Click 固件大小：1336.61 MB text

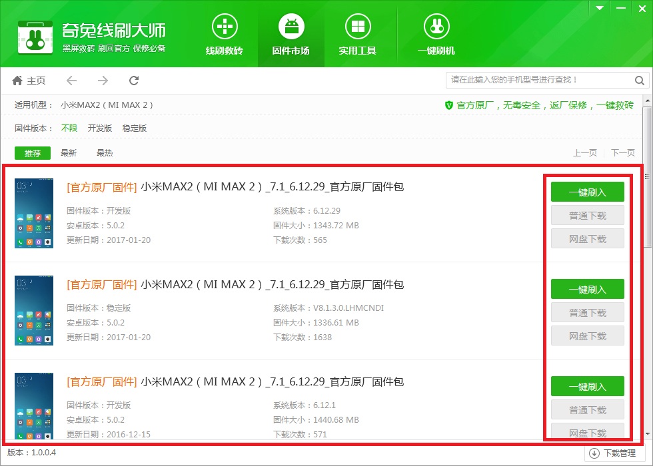[x=316, y=322]
